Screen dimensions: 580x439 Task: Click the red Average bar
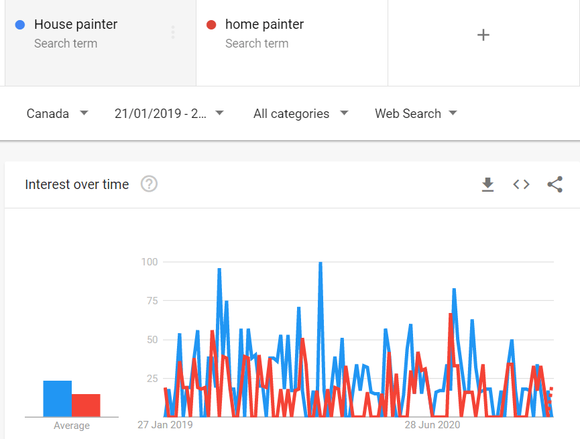(86, 405)
